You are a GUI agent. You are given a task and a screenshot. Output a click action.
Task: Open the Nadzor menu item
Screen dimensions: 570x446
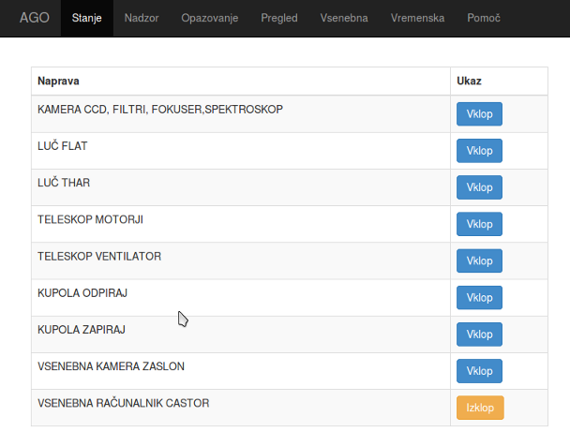coord(142,18)
